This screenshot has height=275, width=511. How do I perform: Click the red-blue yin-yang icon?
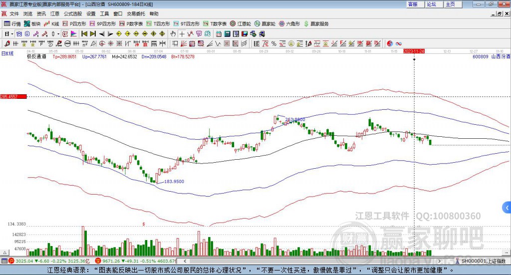tap(390, 43)
